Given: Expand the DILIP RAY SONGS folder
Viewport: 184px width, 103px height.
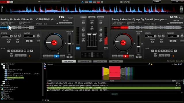Looking at the screenshot, I should 5,70.
